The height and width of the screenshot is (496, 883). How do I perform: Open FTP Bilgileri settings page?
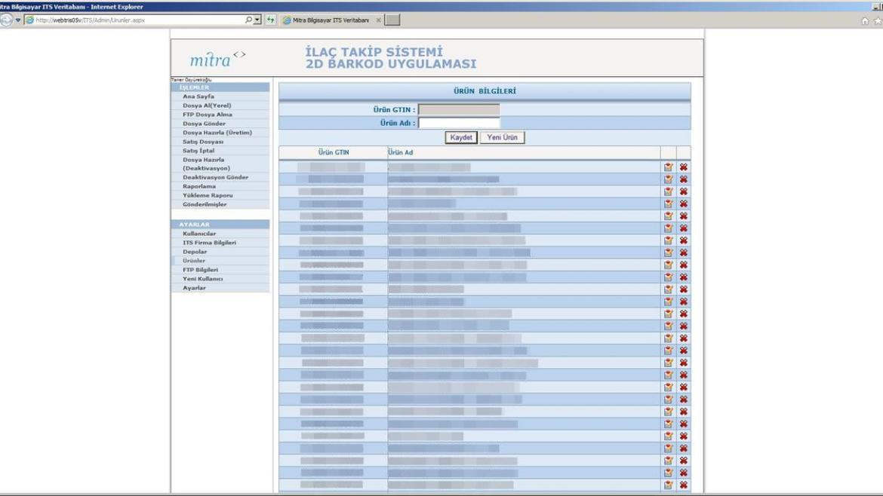point(201,269)
